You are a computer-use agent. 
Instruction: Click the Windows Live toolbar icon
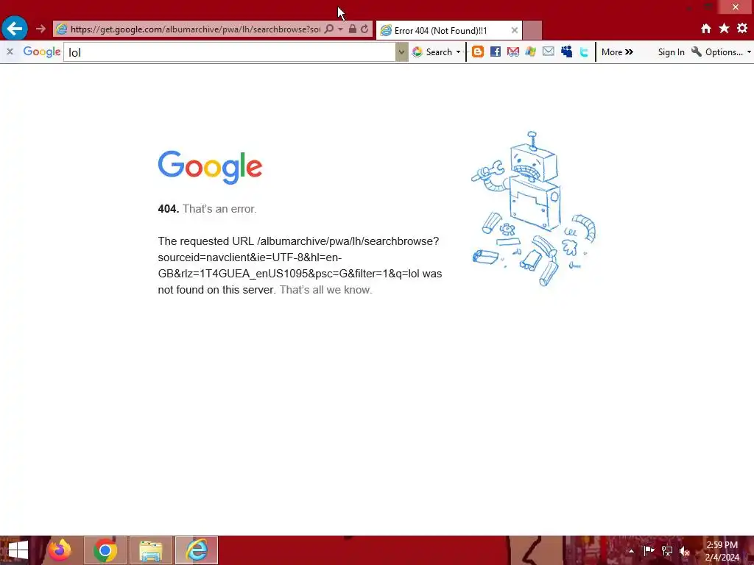coord(530,51)
